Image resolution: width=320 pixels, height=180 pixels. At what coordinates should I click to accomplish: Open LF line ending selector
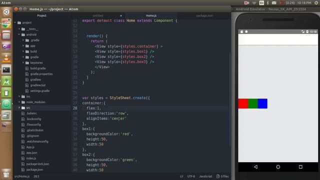point(181,176)
